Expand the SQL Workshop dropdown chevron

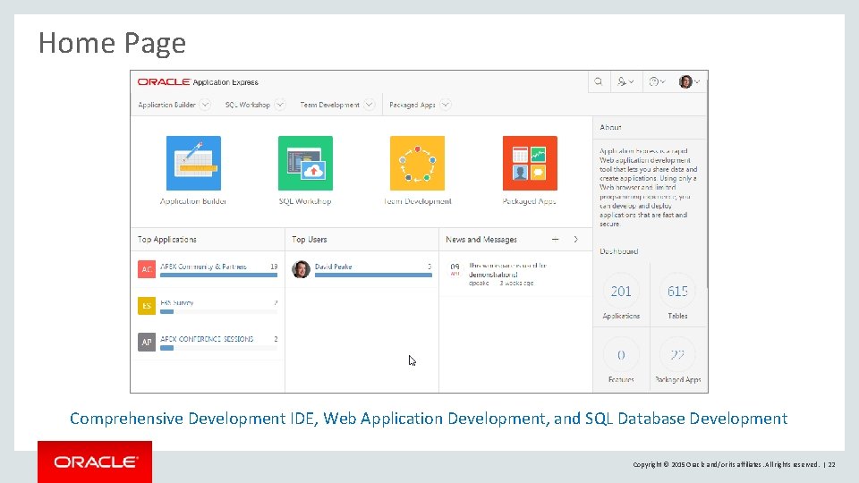click(x=280, y=105)
